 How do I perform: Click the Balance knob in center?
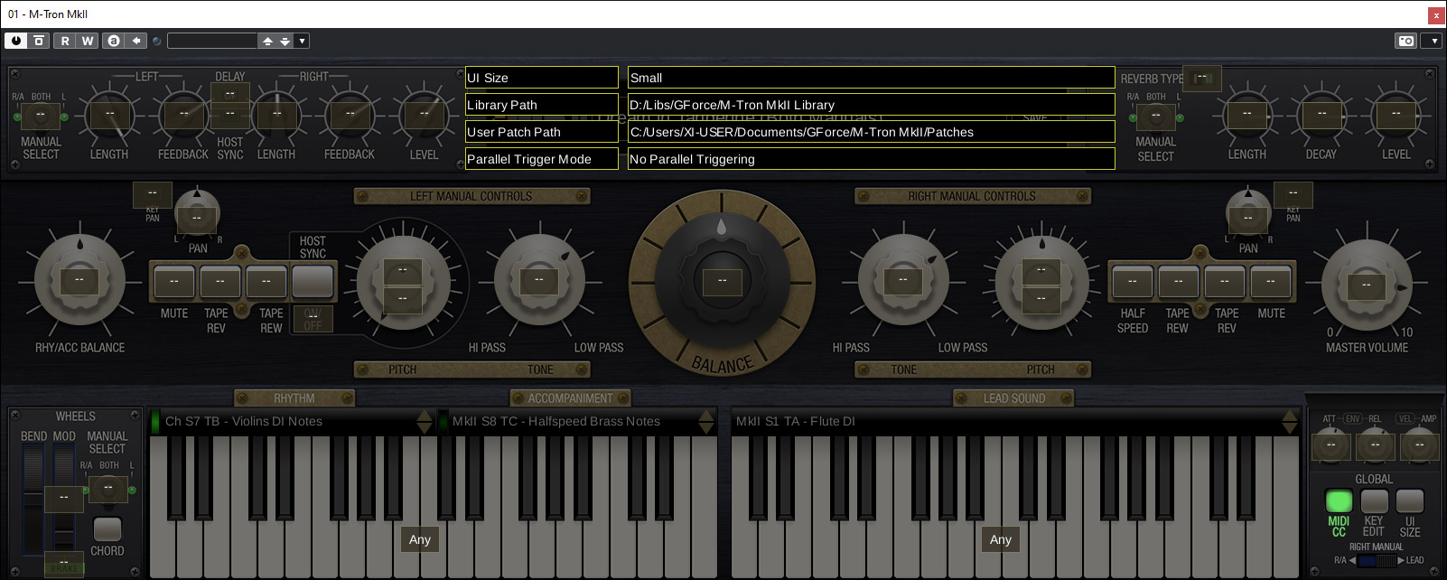(722, 281)
